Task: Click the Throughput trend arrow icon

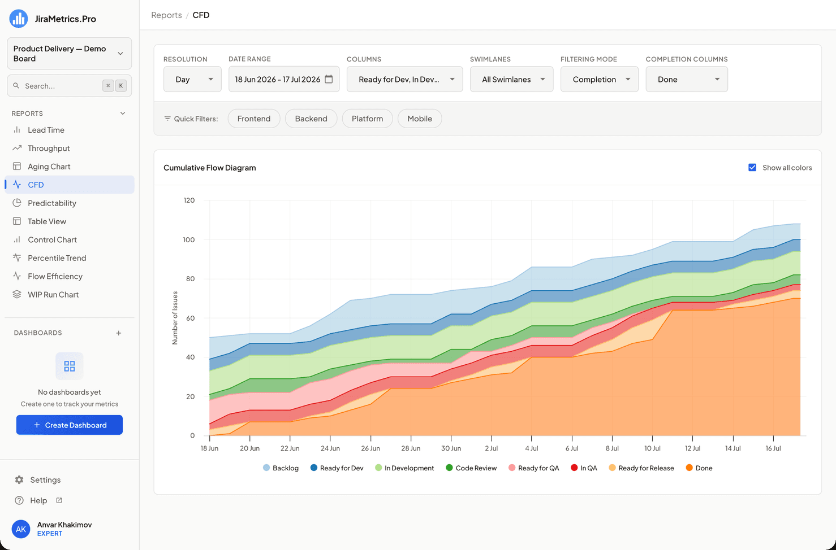Action: point(17,148)
